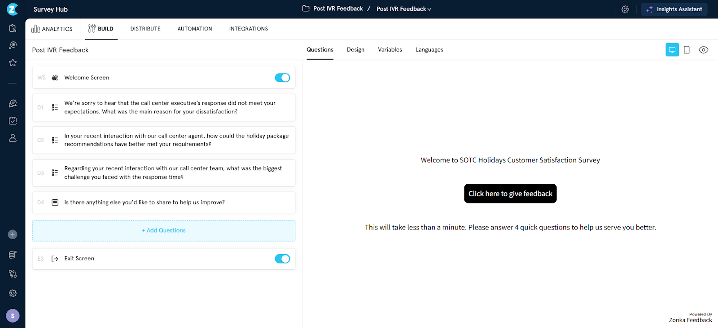Expand the Post IVR Feedback survey dropdown
This screenshot has width=718, height=328.
coord(404,9)
